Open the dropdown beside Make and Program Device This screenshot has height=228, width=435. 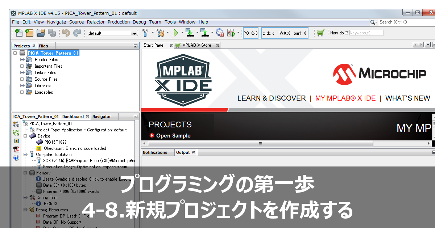(x=197, y=33)
